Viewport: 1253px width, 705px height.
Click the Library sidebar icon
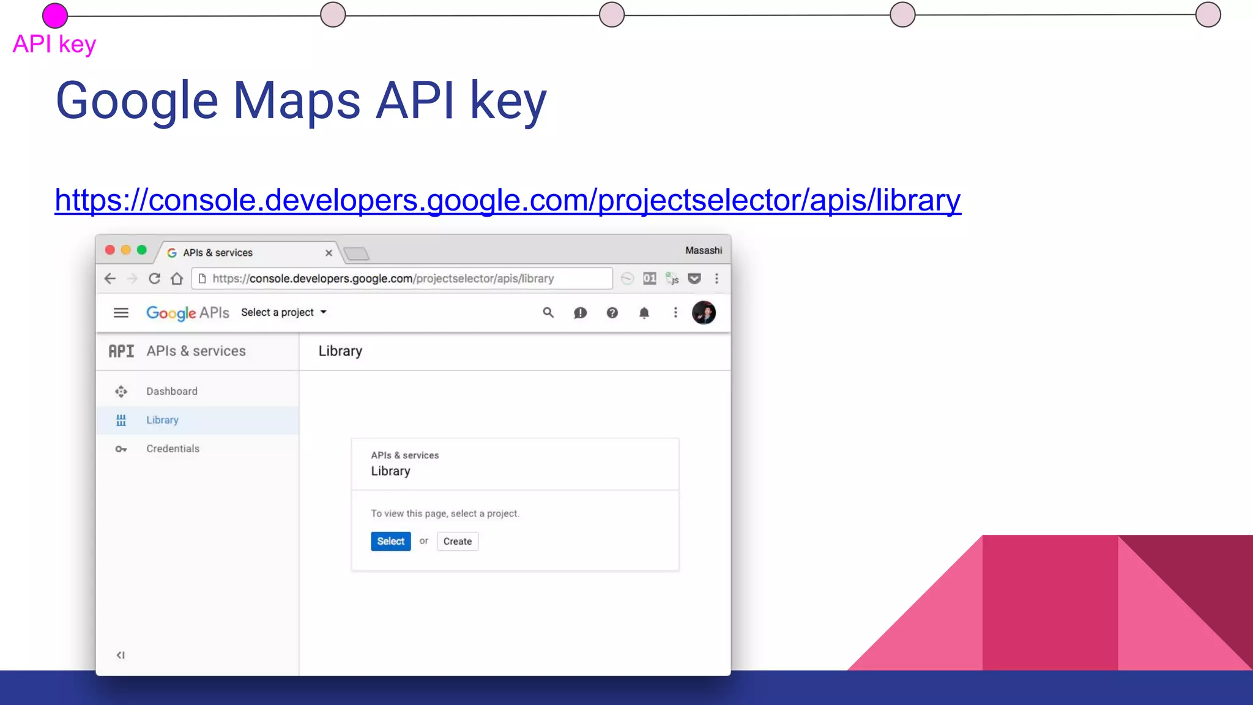(x=121, y=420)
